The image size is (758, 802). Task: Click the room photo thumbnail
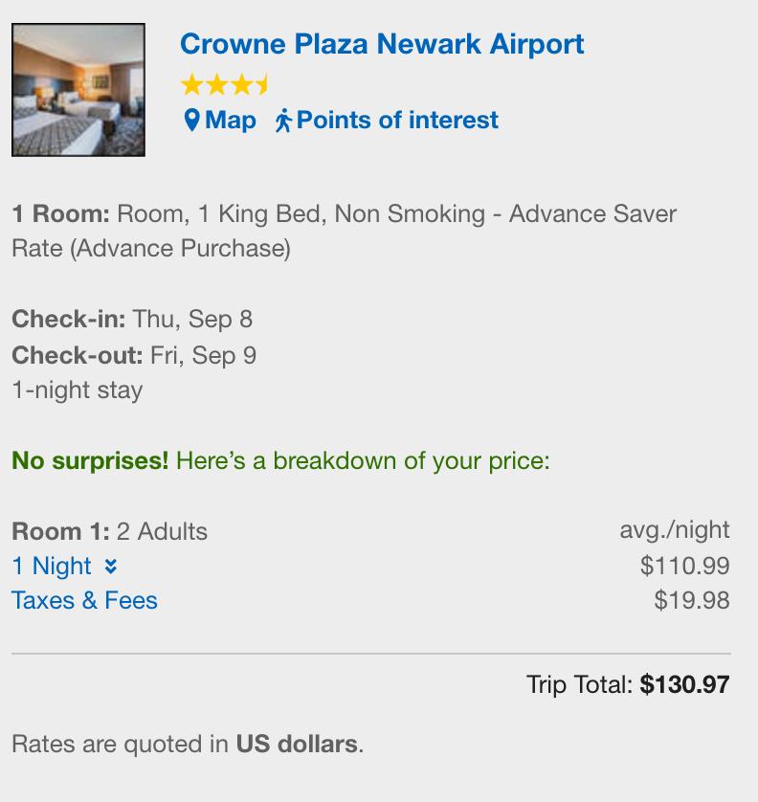pyautogui.click(x=78, y=87)
